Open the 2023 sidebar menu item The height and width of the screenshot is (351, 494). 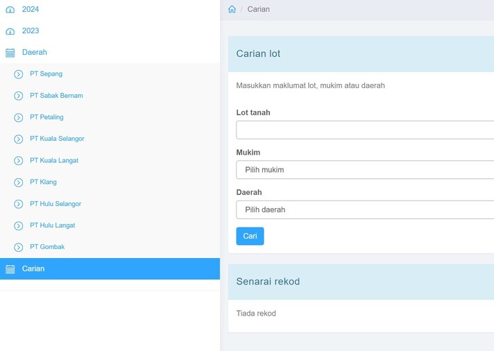pos(31,31)
